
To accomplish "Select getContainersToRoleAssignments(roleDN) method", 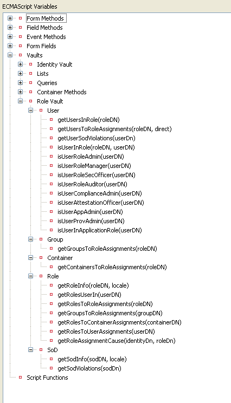I will click(x=112, y=267).
